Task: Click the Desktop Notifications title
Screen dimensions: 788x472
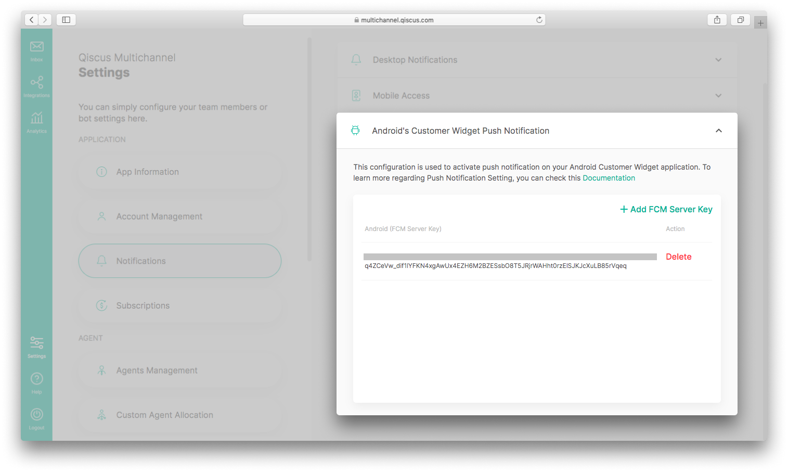Action: pyautogui.click(x=415, y=60)
